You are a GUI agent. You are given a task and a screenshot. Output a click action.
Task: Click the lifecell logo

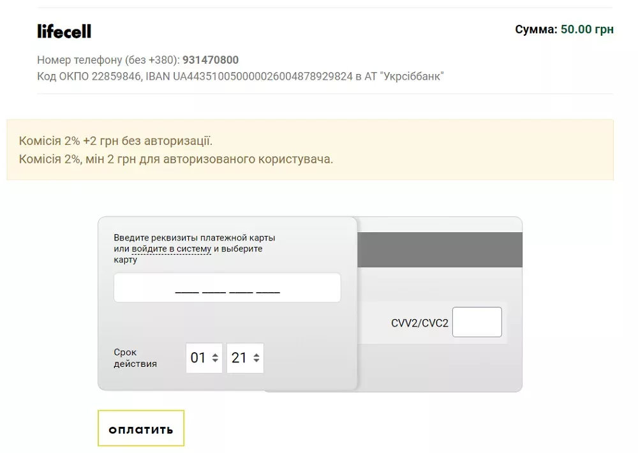[64, 30]
